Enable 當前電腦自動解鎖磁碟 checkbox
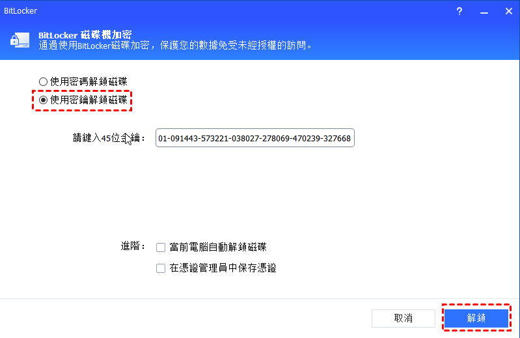520x338 pixels. [161, 247]
